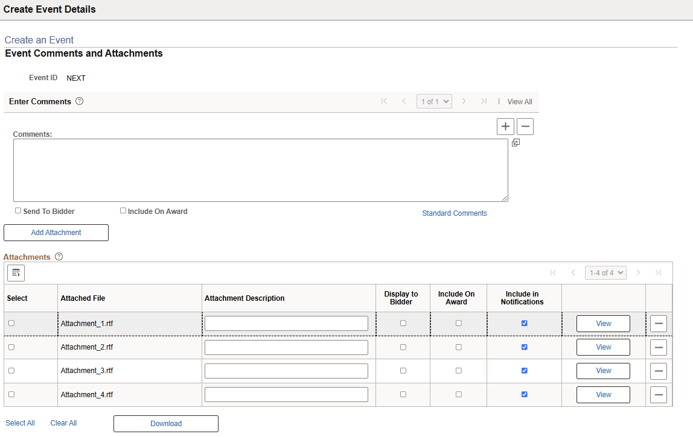
Task: Type in the description field for Attachment_1.rtf
Action: [286, 323]
